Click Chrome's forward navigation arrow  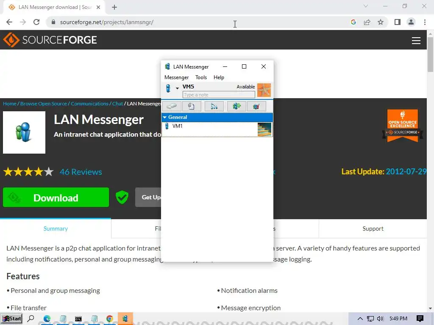(x=23, y=22)
